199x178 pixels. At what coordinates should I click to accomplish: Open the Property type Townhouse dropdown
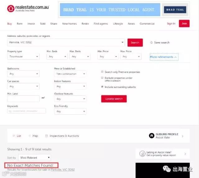23,56
